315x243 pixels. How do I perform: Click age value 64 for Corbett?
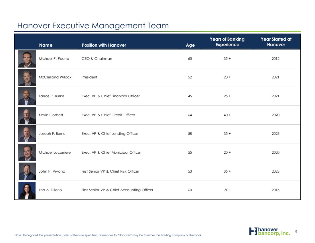coord(190,115)
